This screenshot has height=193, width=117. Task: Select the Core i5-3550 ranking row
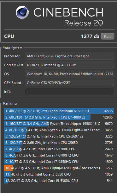point(59,174)
